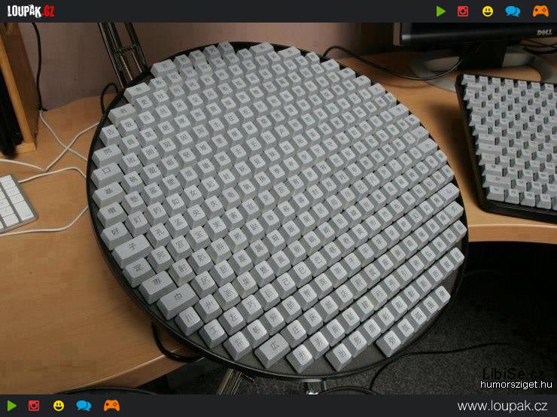The image size is (557, 417).
Task: Click the orange gamepad icon in bottom bar
Action: tap(111, 406)
